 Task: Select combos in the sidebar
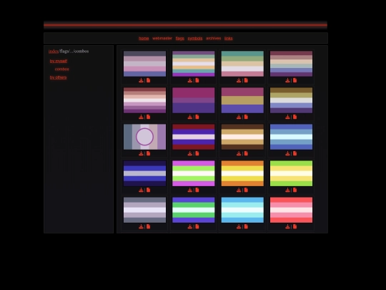[x=62, y=69]
